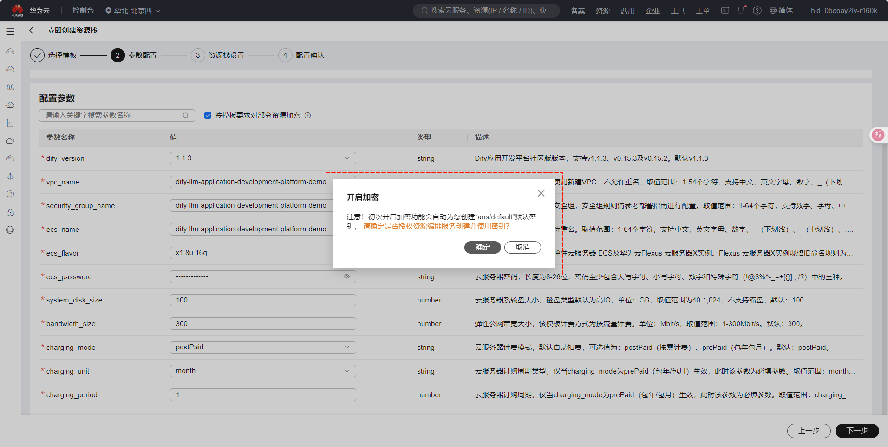Open the 企业 menu

tap(653, 11)
